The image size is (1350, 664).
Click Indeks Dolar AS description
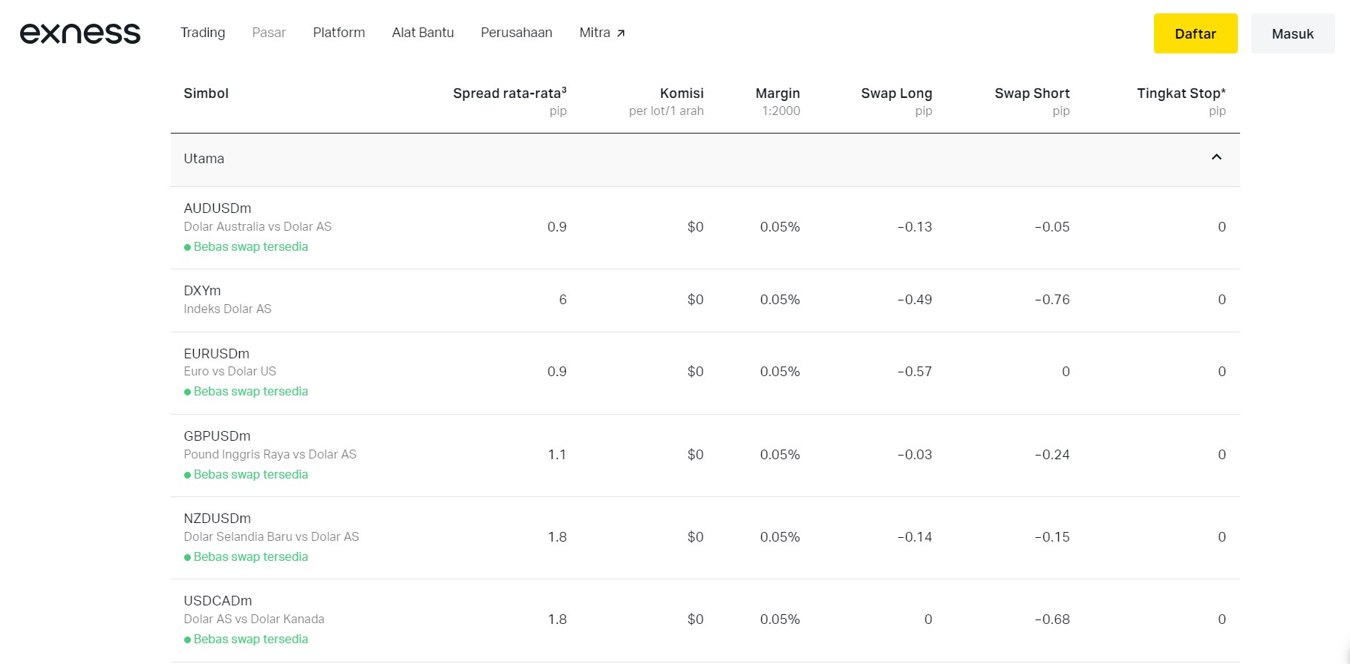[227, 309]
